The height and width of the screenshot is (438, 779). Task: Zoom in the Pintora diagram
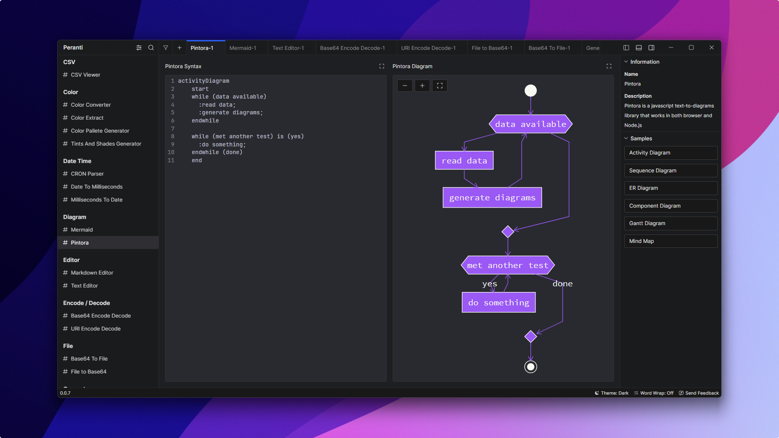click(x=422, y=86)
